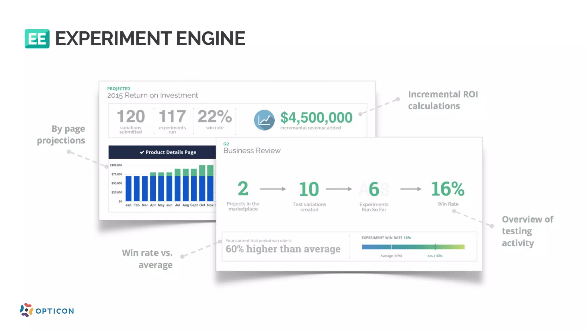
Task: Click the checkmark beside Product Details Page
Action: (x=142, y=152)
